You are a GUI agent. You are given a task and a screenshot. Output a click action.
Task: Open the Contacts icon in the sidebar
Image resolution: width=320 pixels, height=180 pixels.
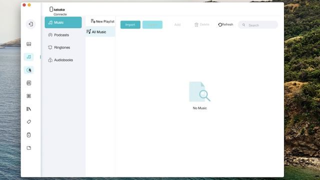tap(29, 83)
